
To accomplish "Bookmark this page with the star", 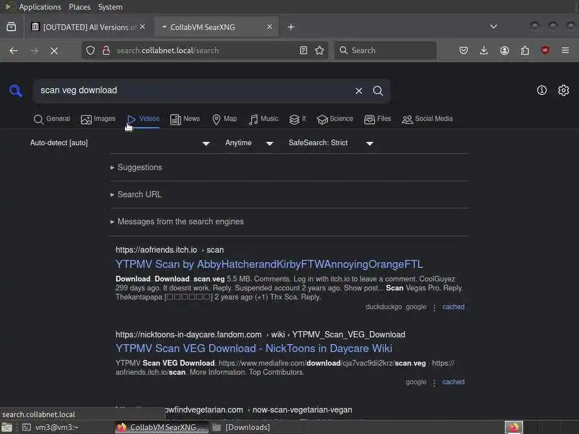I will click(x=319, y=50).
